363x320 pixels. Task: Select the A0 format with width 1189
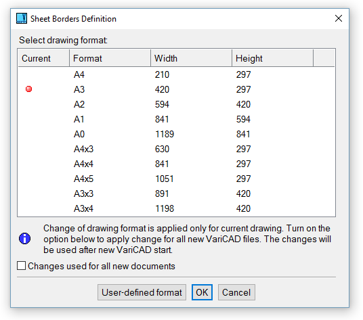pos(176,134)
